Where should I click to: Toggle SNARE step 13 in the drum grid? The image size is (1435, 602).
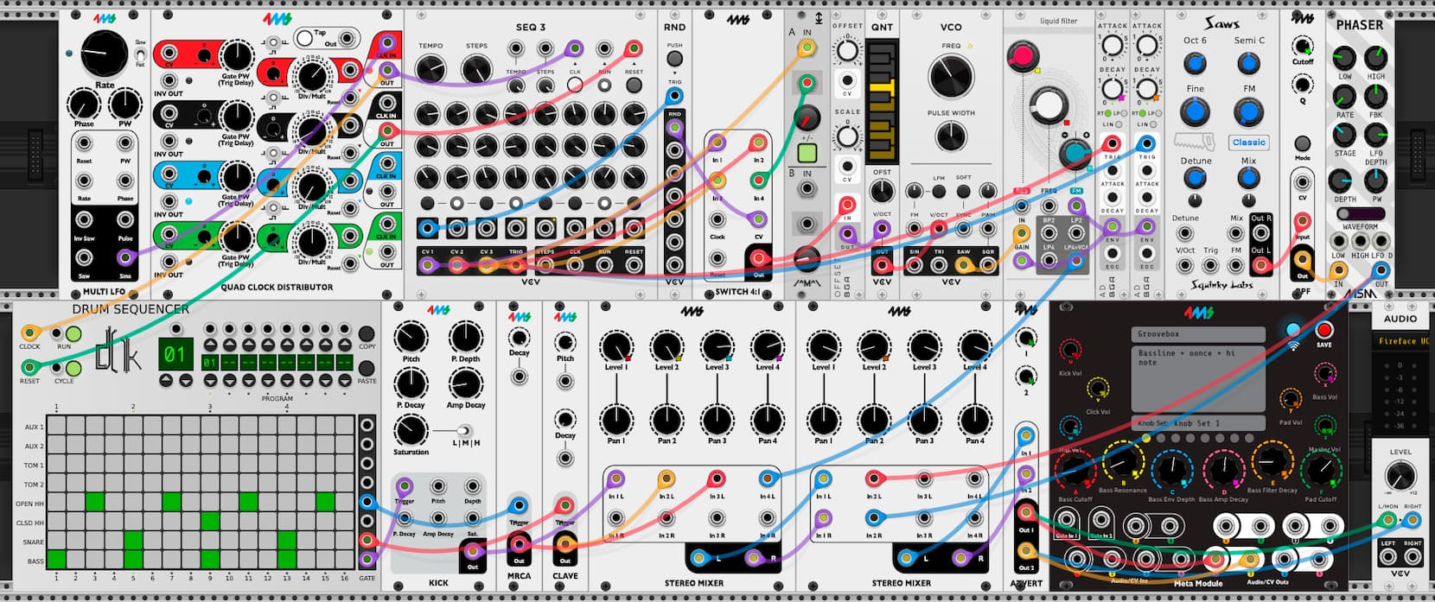pyautogui.click(x=287, y=541)
